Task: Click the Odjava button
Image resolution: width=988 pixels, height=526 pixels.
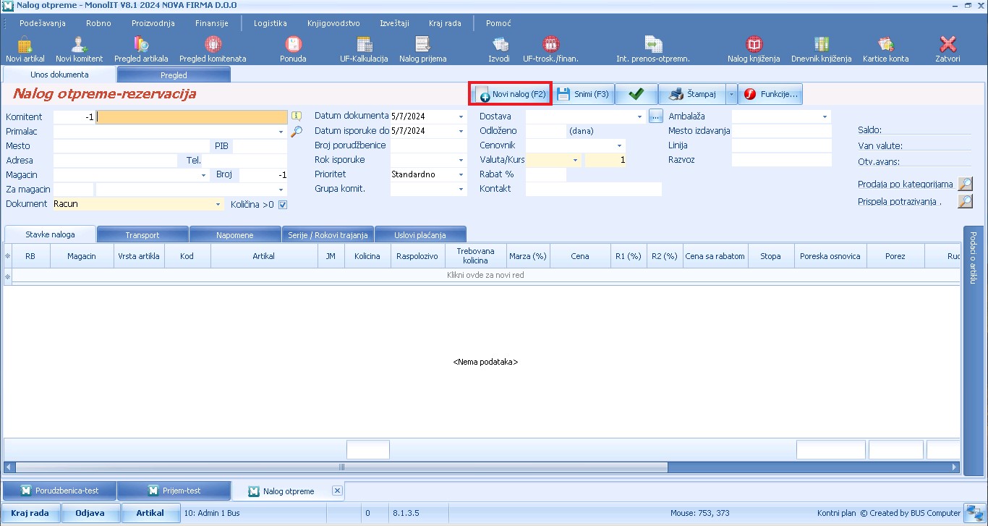Action: coord(90,513)
